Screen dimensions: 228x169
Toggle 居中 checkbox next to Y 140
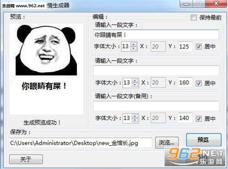click(198, 119)
